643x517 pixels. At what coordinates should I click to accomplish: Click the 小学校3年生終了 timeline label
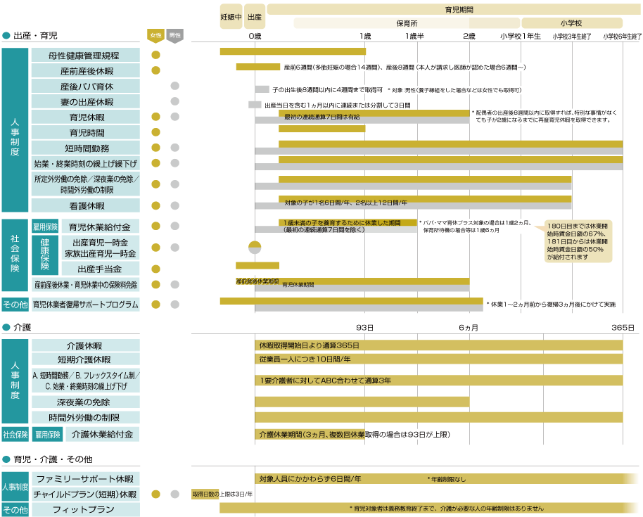(x=572, y=36)
